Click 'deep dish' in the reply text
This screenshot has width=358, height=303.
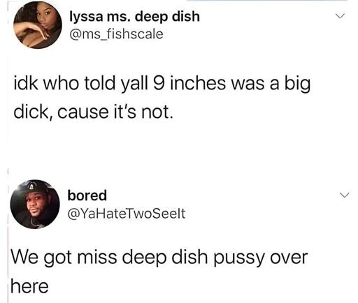coord(166,258)
